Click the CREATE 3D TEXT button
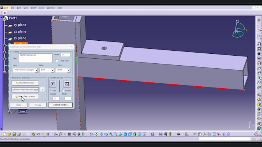 (x=60, y=105)
